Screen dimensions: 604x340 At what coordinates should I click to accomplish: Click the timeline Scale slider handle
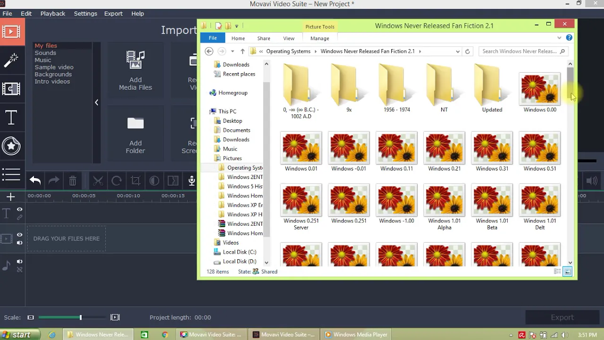[81, 317]
